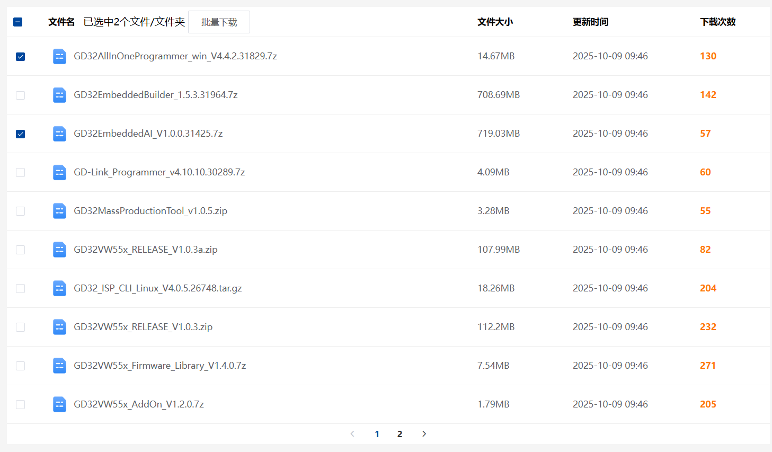Open the GD32VW55x_RELEASE_V1.0.3a.zip file link
This screenshot has width=772, height=452.
(x=146, y=250)
